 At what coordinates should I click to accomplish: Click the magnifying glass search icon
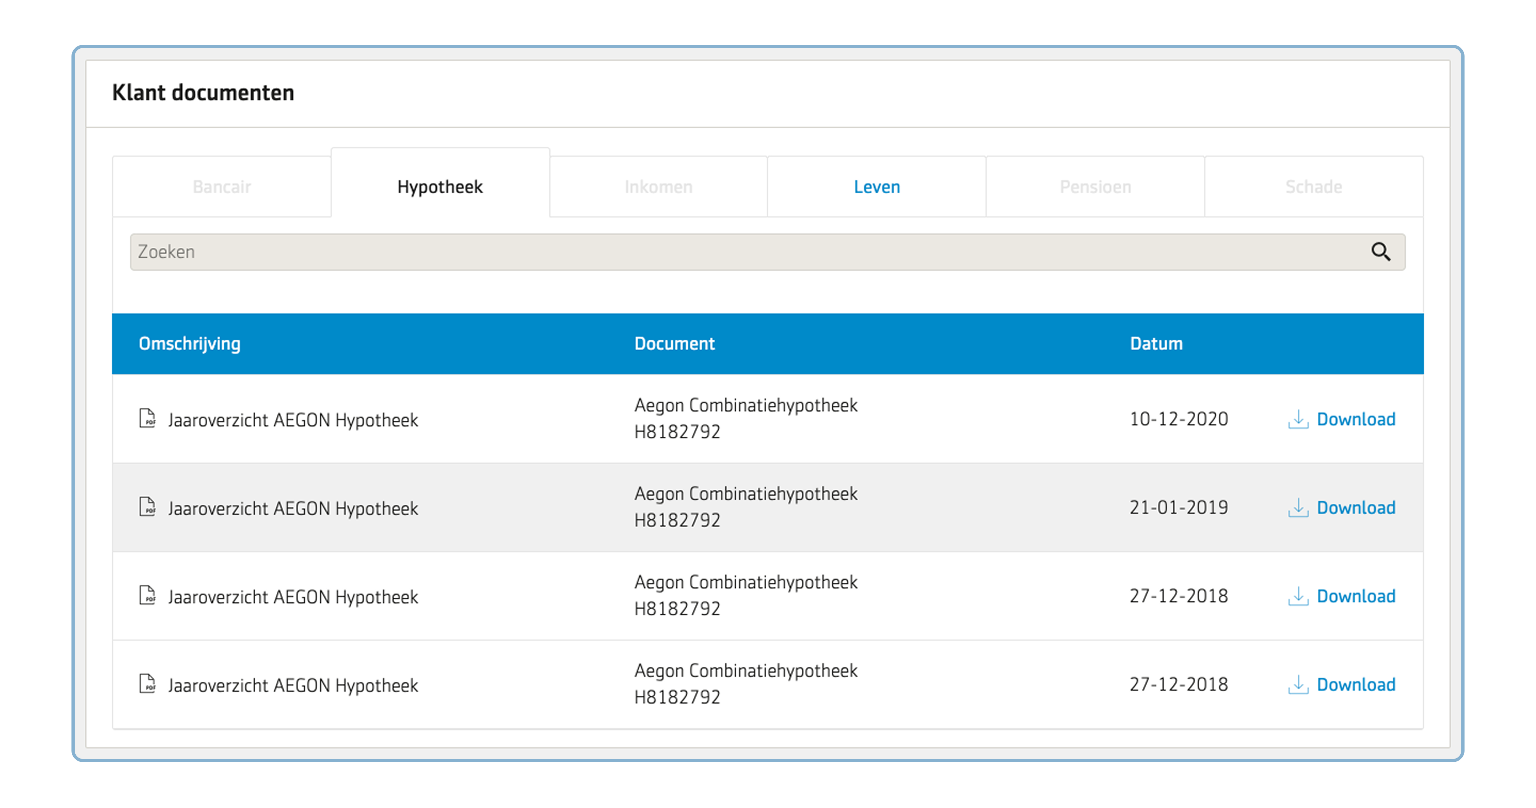point(1380,252)
